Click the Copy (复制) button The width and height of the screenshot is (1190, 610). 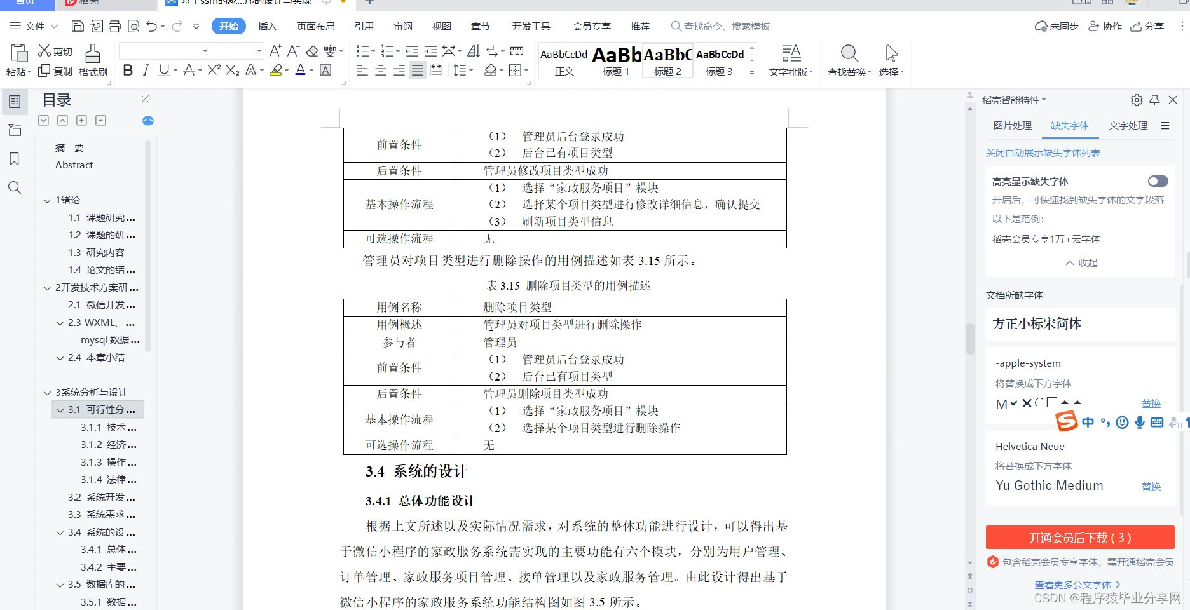point(55,71)
